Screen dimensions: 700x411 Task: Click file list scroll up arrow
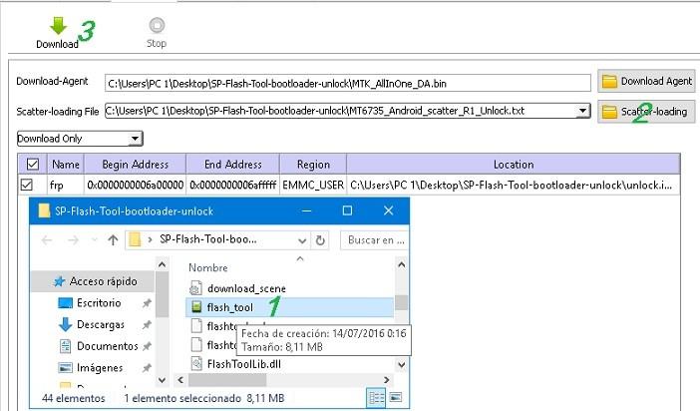pos(401,265)
